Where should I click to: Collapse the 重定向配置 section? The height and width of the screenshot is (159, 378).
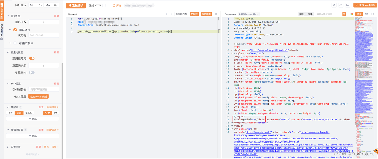click(8, 53)
